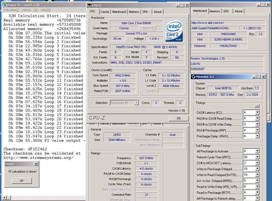Open the Precharge Delay (tRAS) dropdown
Image resolution: width=272 pixels, height=201 pixels.
coord(257,136)
